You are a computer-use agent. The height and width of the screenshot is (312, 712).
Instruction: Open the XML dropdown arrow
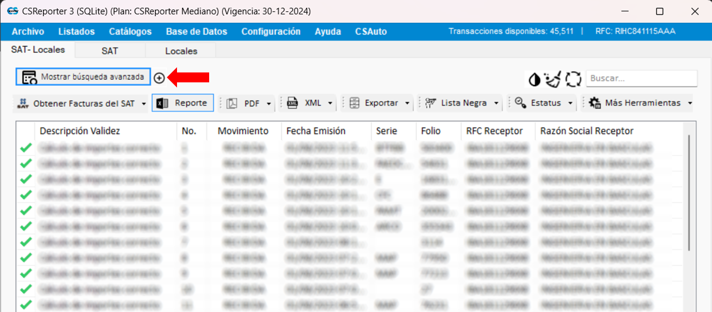[330, 103]
